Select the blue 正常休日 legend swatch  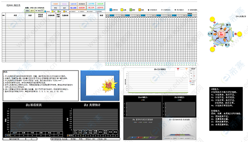pyautogui.click(x=111, y=10)
